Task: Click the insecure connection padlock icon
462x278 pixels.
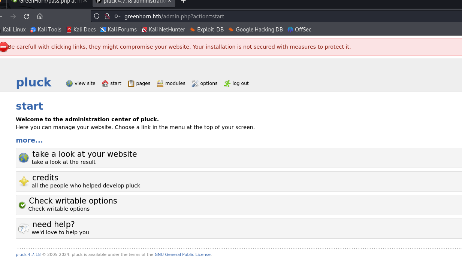Action: point(107,16)
